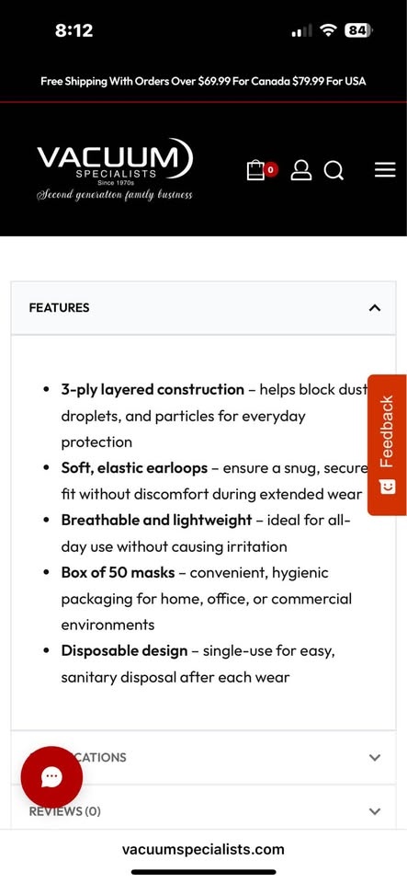Tap the vacuumspecialists.com address bar
The image size is (407, 883).
pyautogui.click(x=204, y=849)
